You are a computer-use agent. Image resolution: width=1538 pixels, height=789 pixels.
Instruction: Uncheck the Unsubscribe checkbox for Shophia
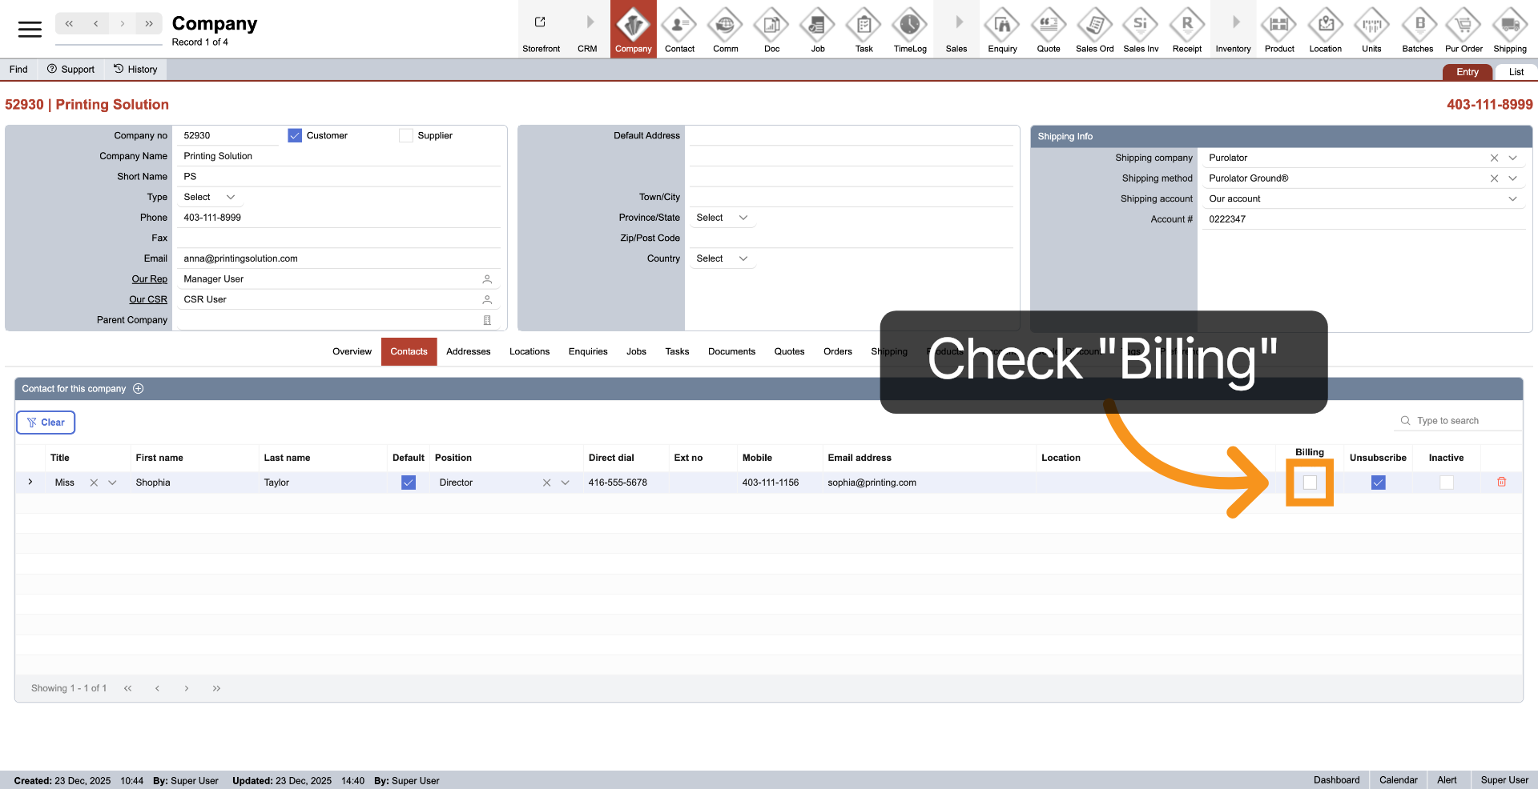tap(1378, 483)
